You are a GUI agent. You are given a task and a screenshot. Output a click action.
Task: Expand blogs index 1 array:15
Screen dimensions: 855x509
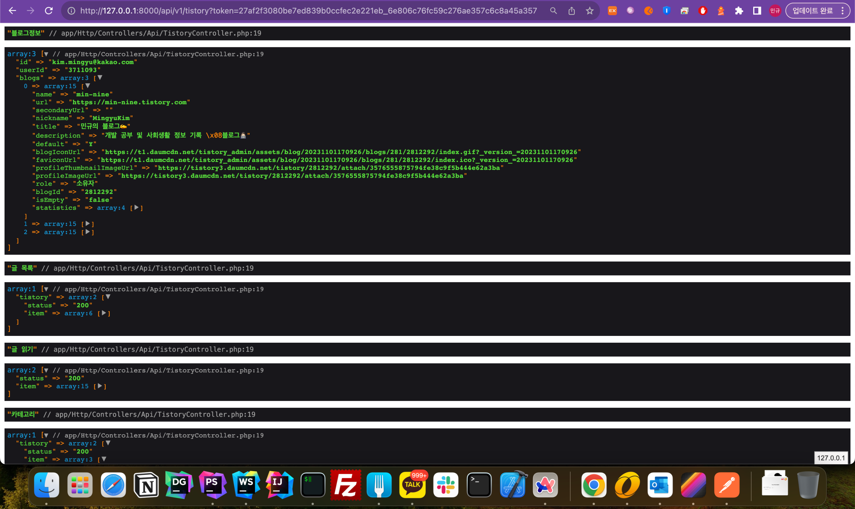tap(88, 224)
